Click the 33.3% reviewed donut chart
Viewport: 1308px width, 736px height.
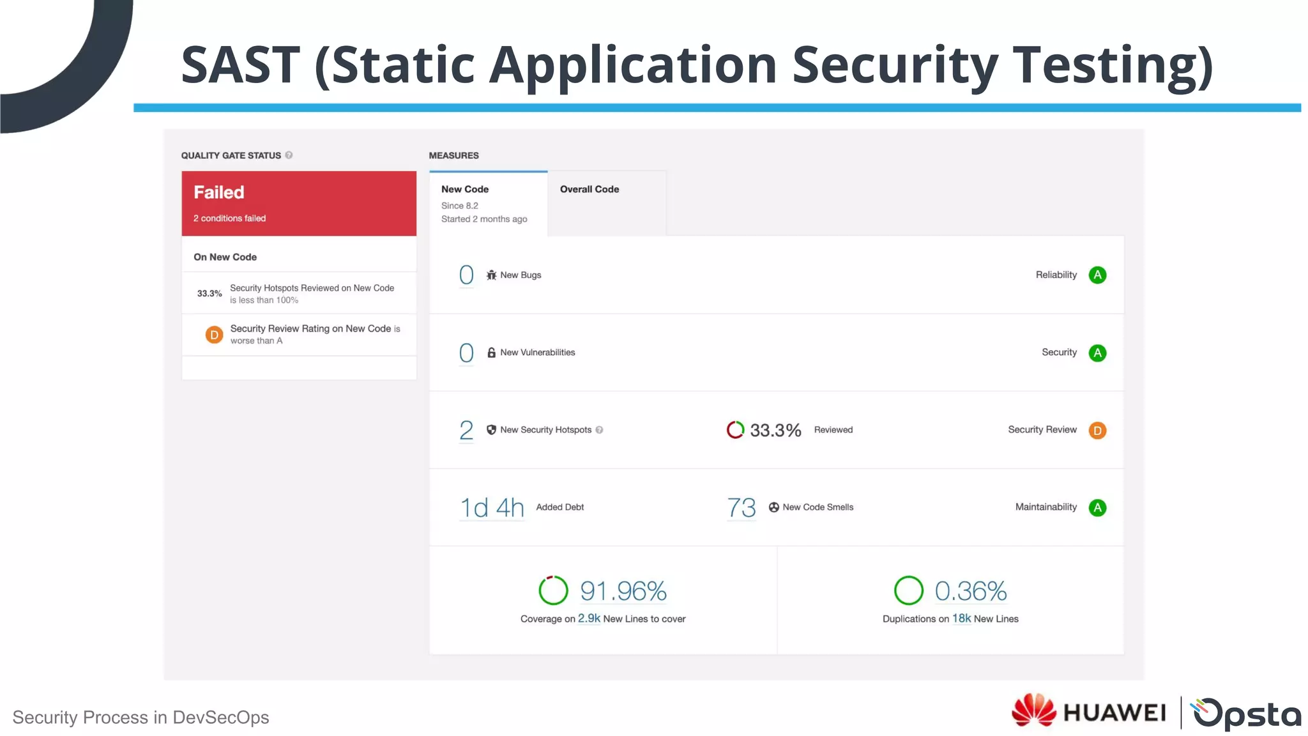click(735, 430)
